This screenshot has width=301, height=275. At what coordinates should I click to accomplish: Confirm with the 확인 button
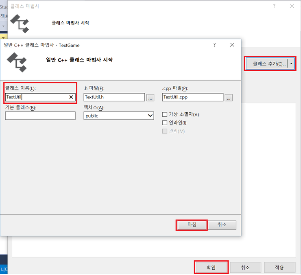tap(211, 267)
